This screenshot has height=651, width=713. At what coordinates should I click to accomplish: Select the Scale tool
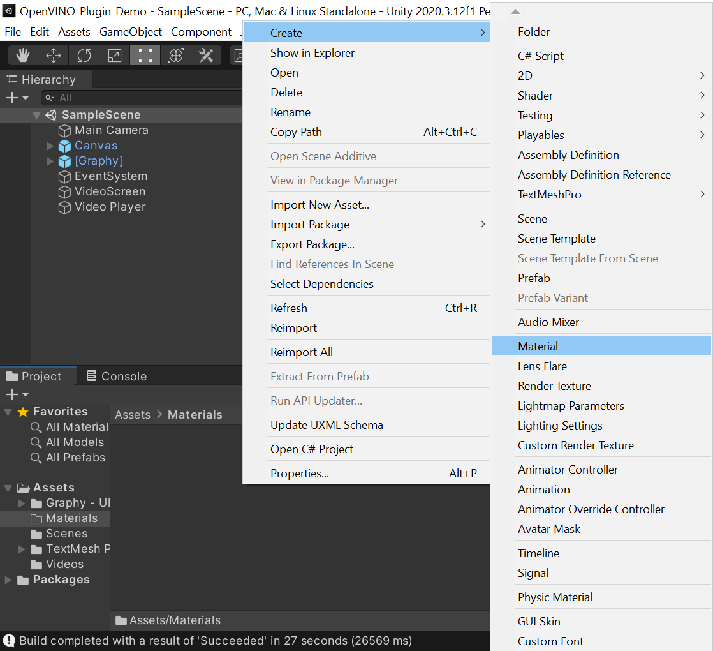(115, 56)
